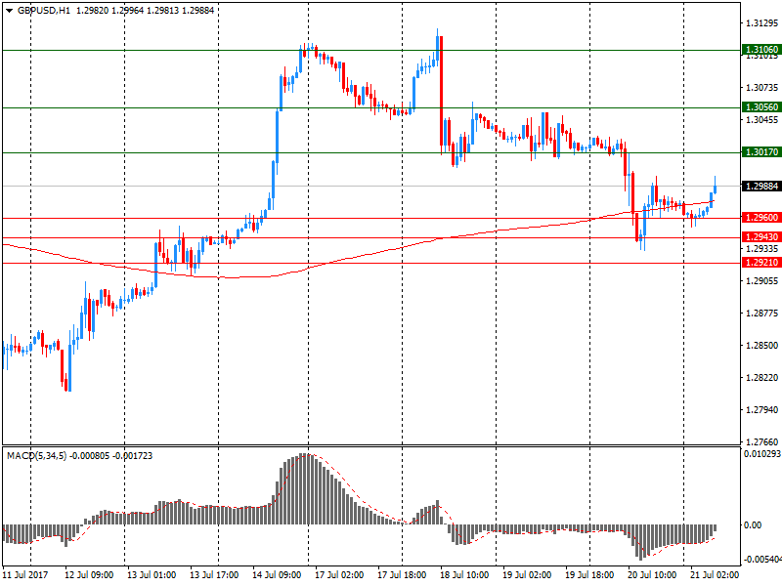Click the 1.29335 price scale value

point(761,248)
